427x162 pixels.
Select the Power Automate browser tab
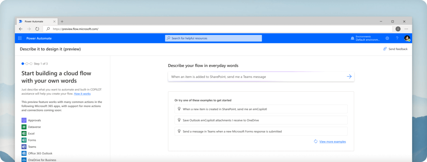(37, 21)
